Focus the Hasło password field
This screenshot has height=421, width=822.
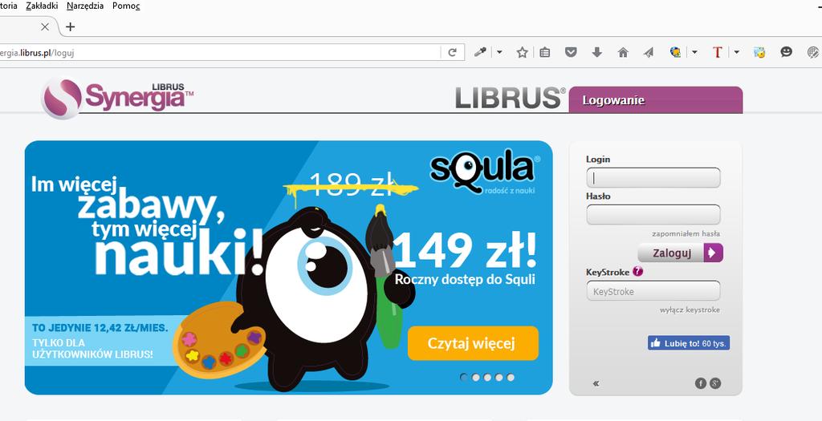coord(653,215)
